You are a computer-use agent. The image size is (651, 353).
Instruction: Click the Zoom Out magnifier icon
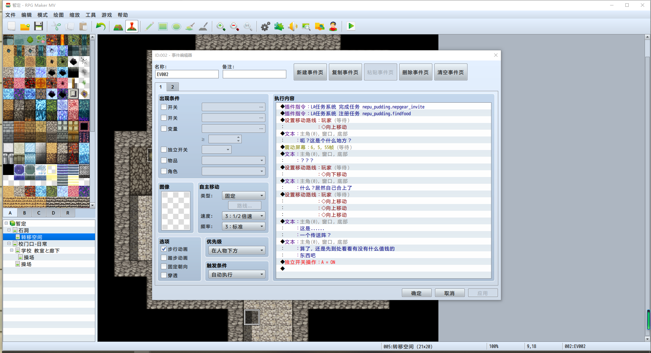click(x=235, y=26)
